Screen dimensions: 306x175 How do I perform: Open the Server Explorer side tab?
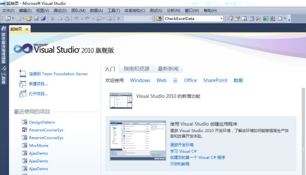tap(3, 45)
